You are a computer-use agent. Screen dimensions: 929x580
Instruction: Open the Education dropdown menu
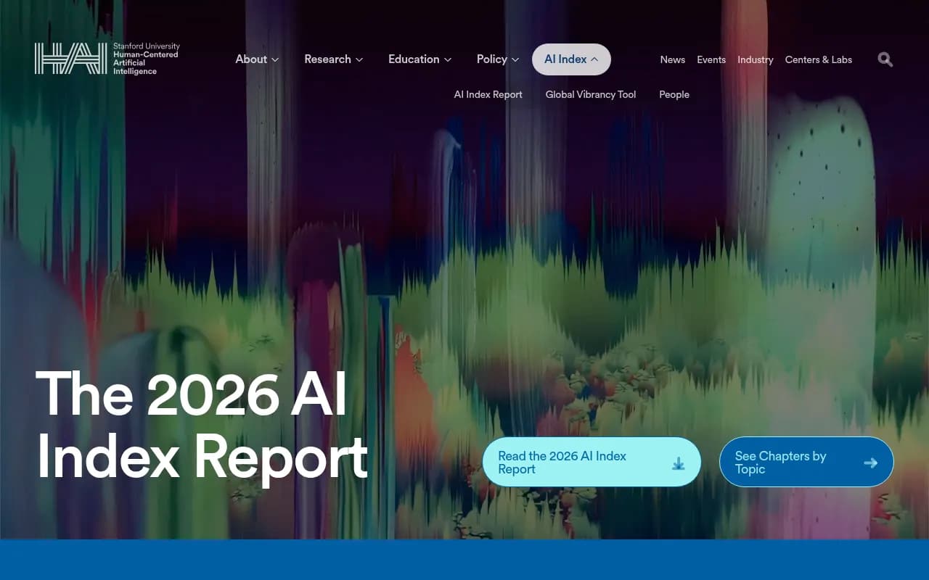tap(420, 59)
